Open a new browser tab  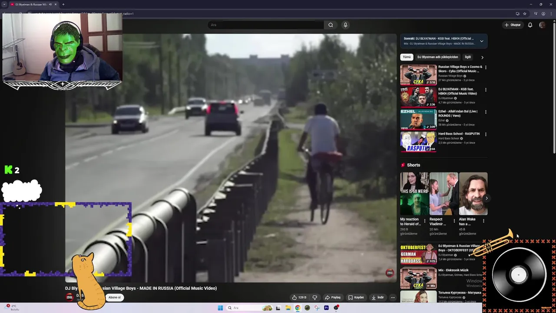tap(63, 4)
